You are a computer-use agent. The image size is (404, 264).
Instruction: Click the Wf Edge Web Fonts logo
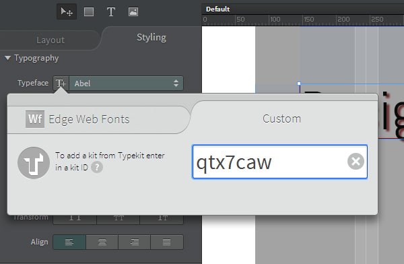coord(35,119)
